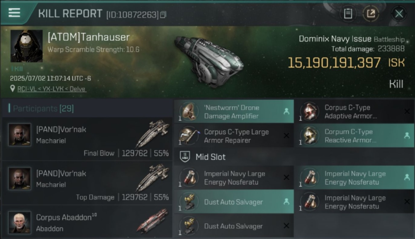
Task: Open Corpus Abaddon participant portrait
Action: coord(20,222)
